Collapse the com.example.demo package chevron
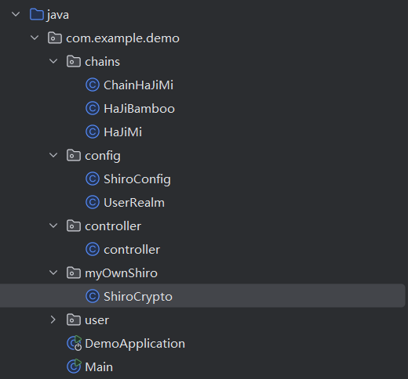Screen dimensions: 408x379 (35, 38)
